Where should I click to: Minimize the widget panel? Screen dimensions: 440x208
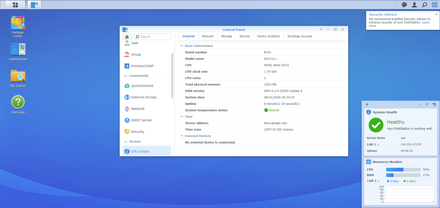pos(419,104)
